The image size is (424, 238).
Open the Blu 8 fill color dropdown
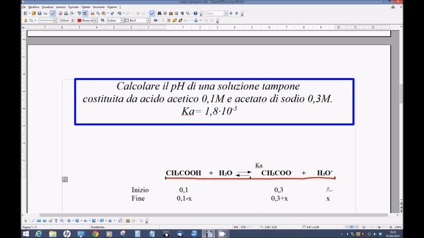point(148,20)
